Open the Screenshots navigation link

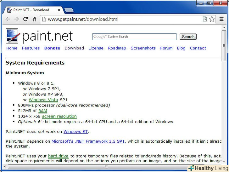(143, 48)
